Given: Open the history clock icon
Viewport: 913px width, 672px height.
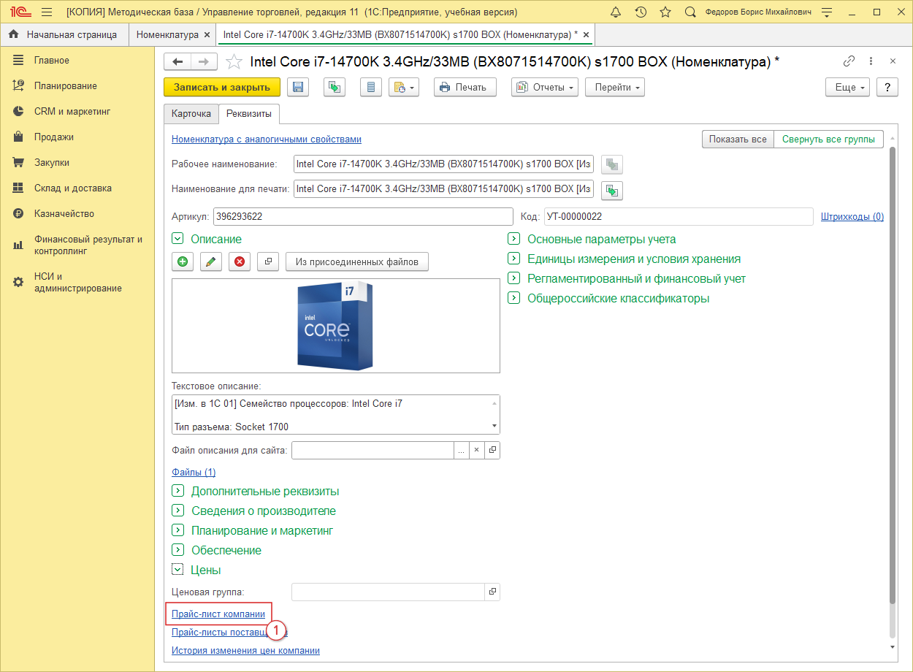Looking at the screenshot, I should pos(641,12).
